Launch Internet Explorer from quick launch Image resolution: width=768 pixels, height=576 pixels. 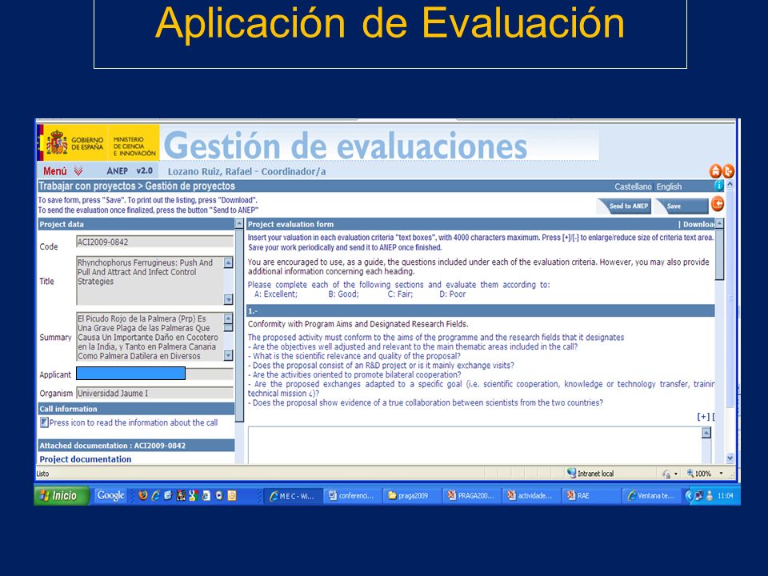pyautogui.click(x=156, y=496)
